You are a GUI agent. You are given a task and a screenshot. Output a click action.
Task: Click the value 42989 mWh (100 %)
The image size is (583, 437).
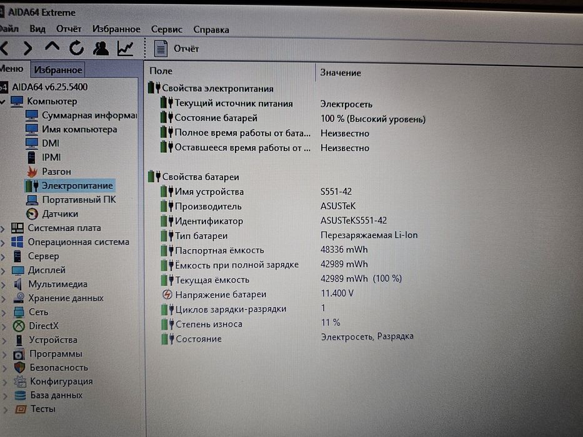click(361, 278)
